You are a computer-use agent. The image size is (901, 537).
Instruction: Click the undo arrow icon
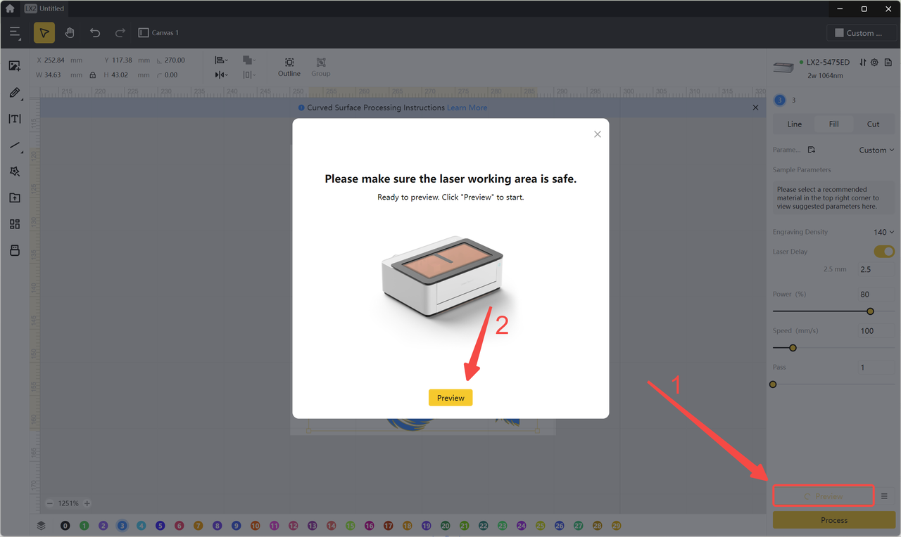point(95,33)
